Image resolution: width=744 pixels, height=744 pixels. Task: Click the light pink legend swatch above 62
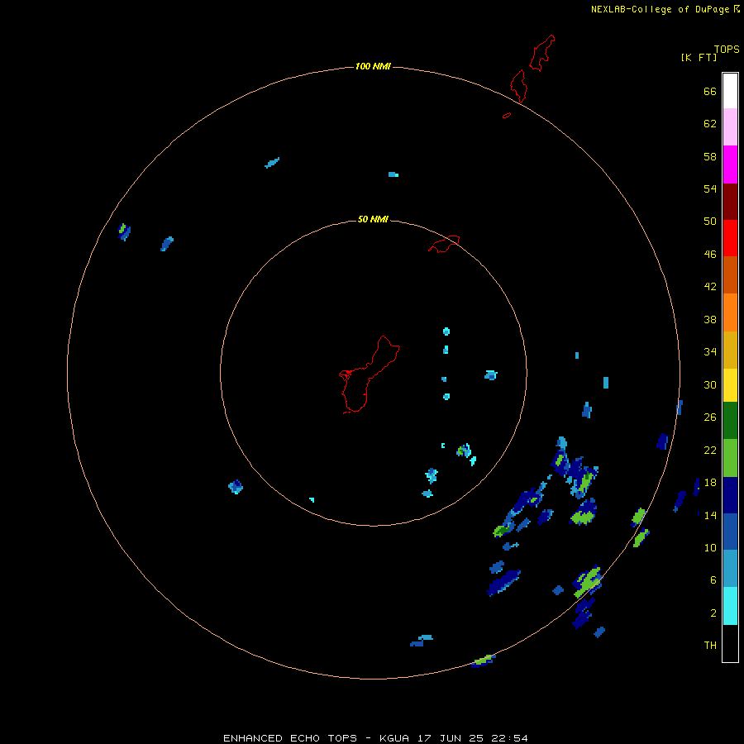tap(730, 126)
